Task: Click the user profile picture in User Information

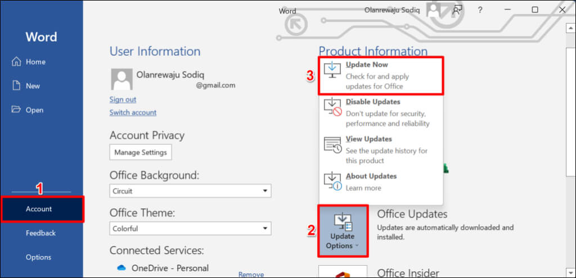Action: [x=121, y=80]
